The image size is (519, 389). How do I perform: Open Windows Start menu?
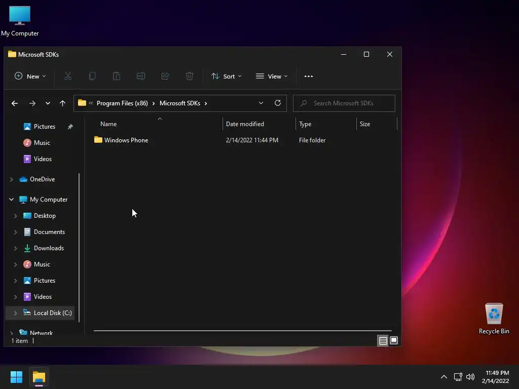(x=16, y=377)
